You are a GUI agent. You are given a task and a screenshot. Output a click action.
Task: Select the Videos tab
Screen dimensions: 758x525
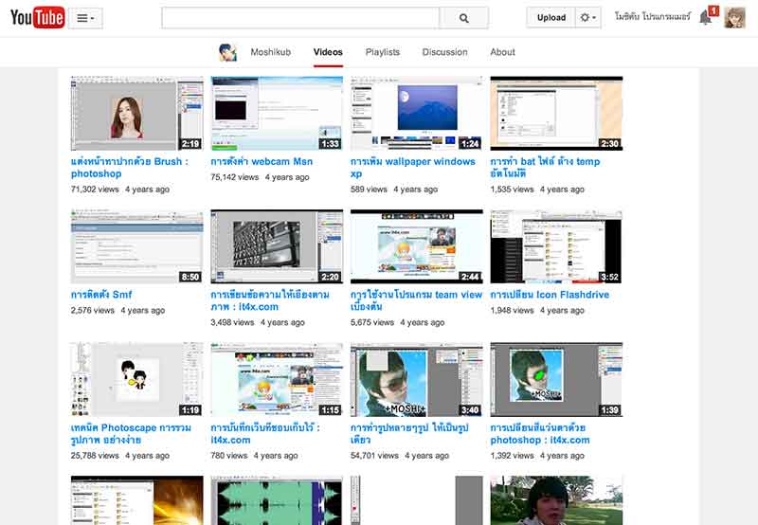328,52
